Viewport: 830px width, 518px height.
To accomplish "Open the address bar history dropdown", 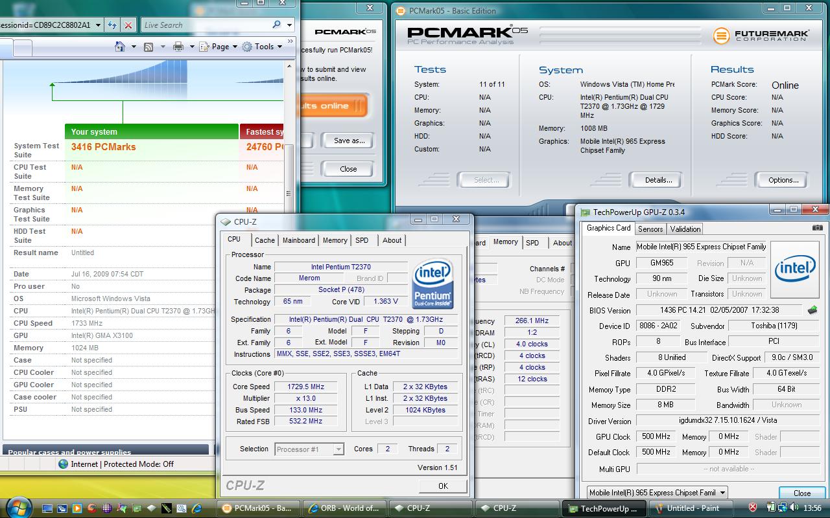I will [98, 25].
